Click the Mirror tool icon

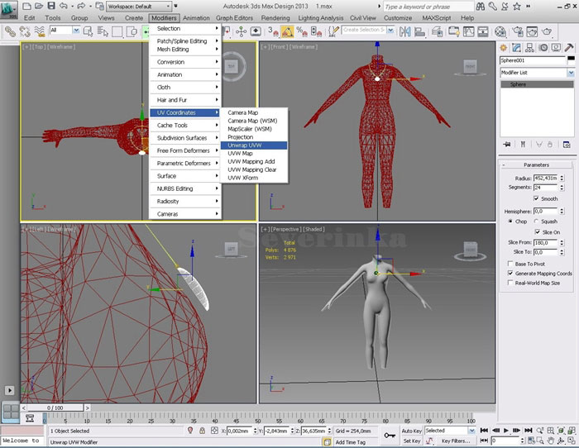pos(405,31)
